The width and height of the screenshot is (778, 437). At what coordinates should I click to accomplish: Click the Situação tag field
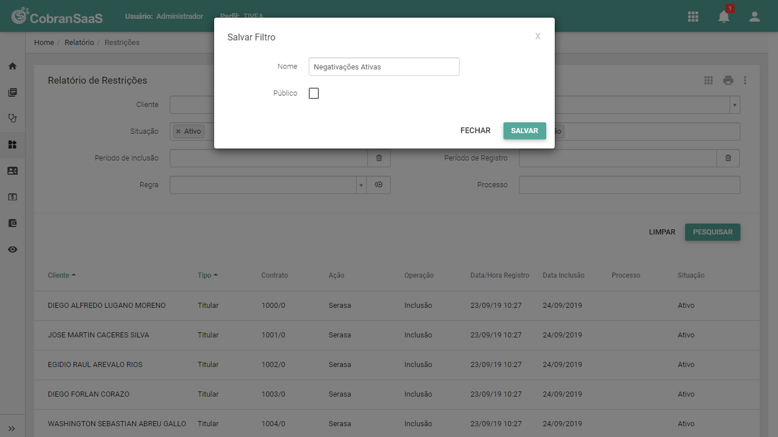(x=191, y=131)
